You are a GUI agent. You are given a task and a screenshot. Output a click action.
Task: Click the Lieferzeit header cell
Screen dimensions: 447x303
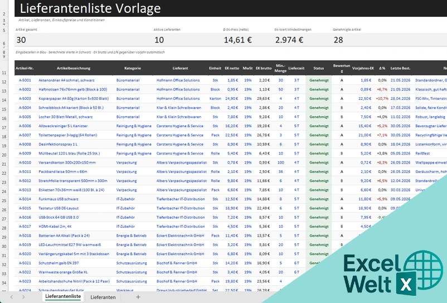(296, 68)
